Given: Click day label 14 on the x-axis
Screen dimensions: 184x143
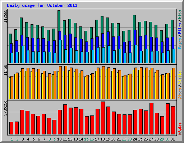Looking at the screenshot, I should pyautogui.click(x=81, y=139).
